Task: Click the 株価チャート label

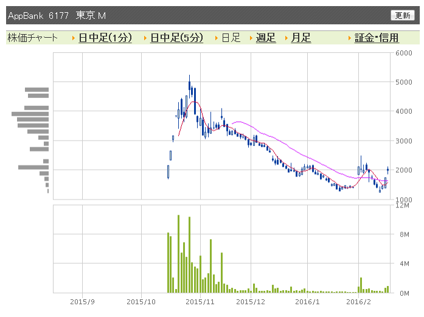Action: (33, 38)
